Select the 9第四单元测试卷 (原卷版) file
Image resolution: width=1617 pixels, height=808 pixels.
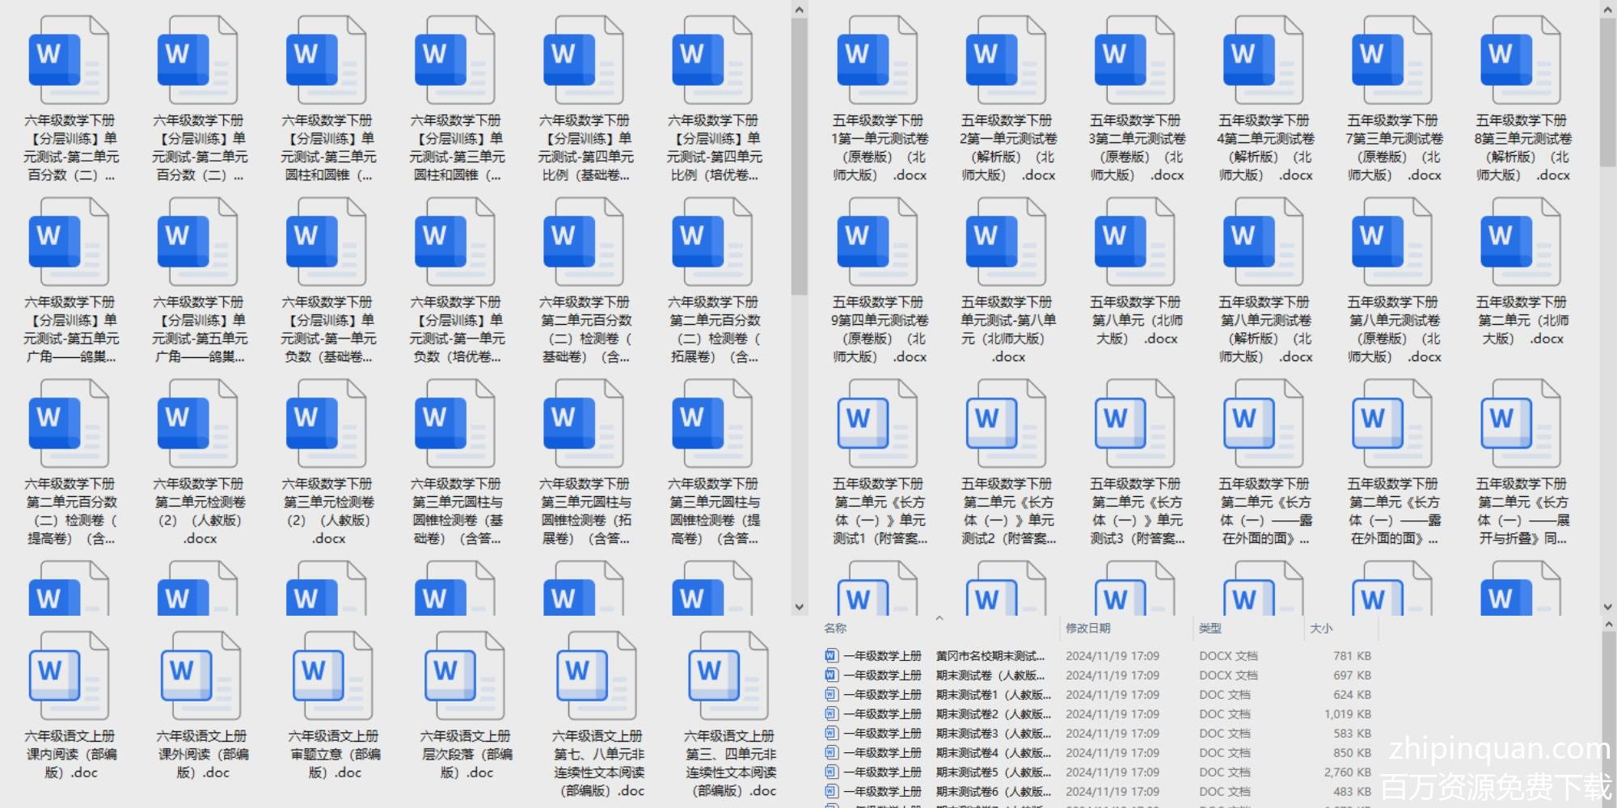pyautogui.click(x=878, y=242)
